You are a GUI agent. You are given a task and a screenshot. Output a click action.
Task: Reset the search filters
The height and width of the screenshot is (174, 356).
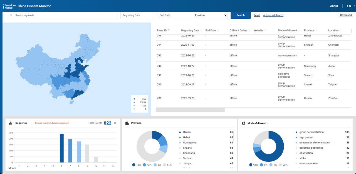tap(257, 15)
